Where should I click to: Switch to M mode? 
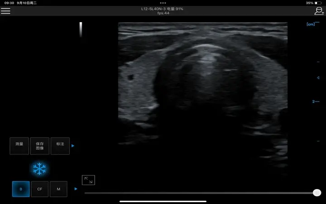tap(58, 189)
